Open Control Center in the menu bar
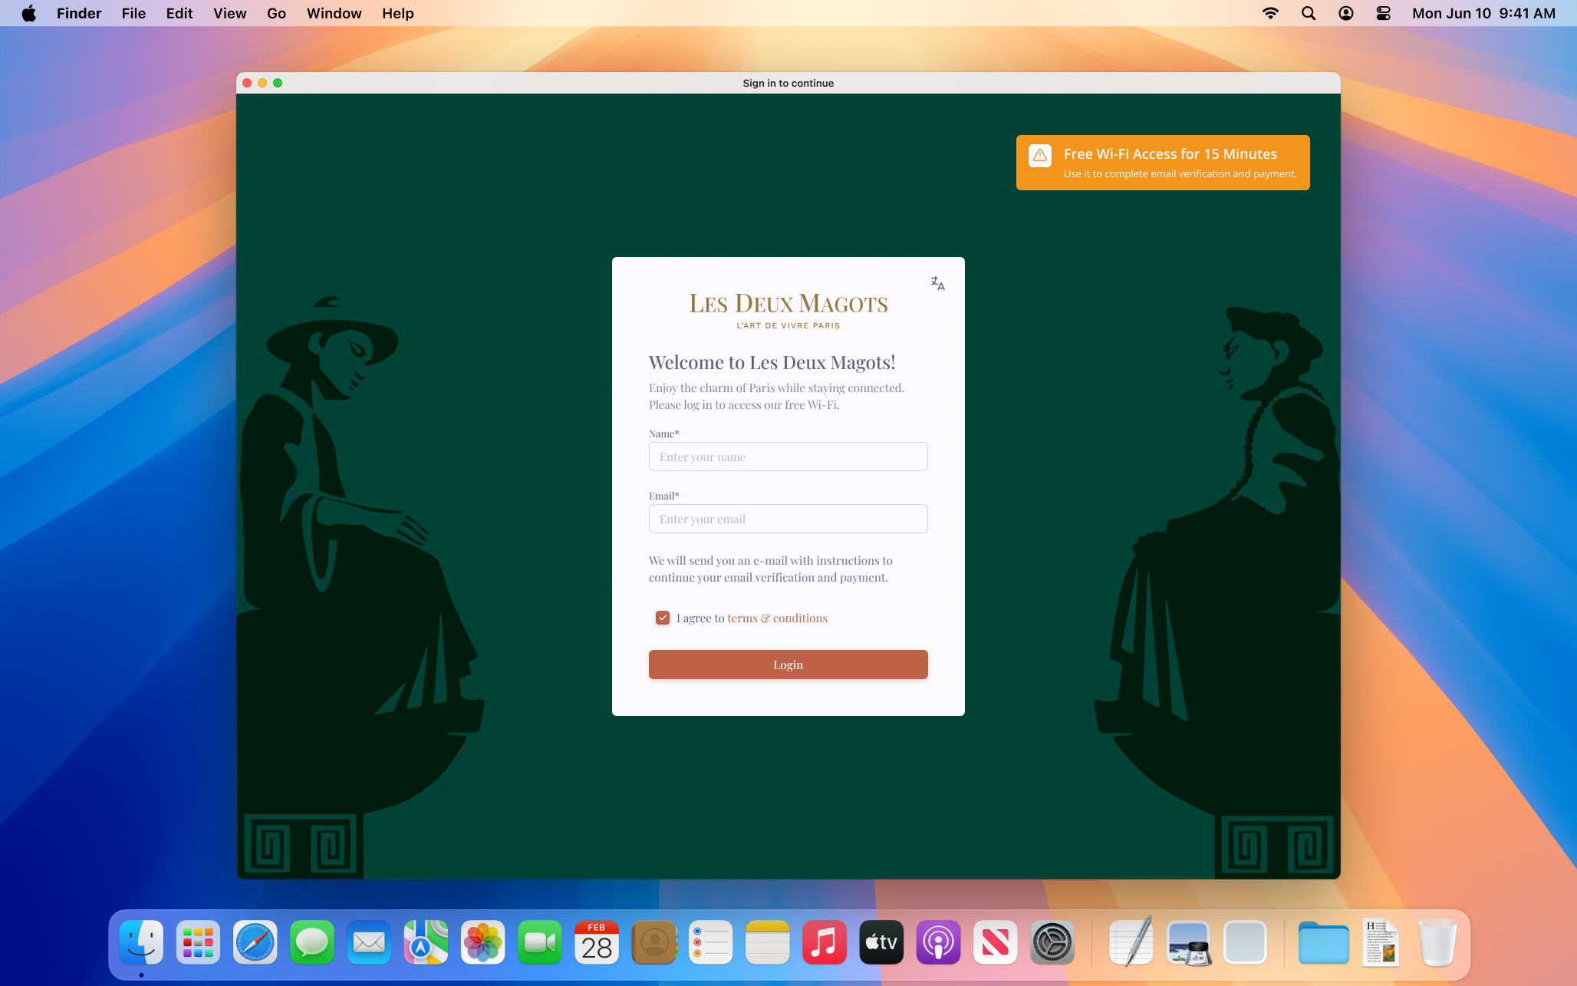Screen dimensions: 1577x986 click(x=1384, y=13)
